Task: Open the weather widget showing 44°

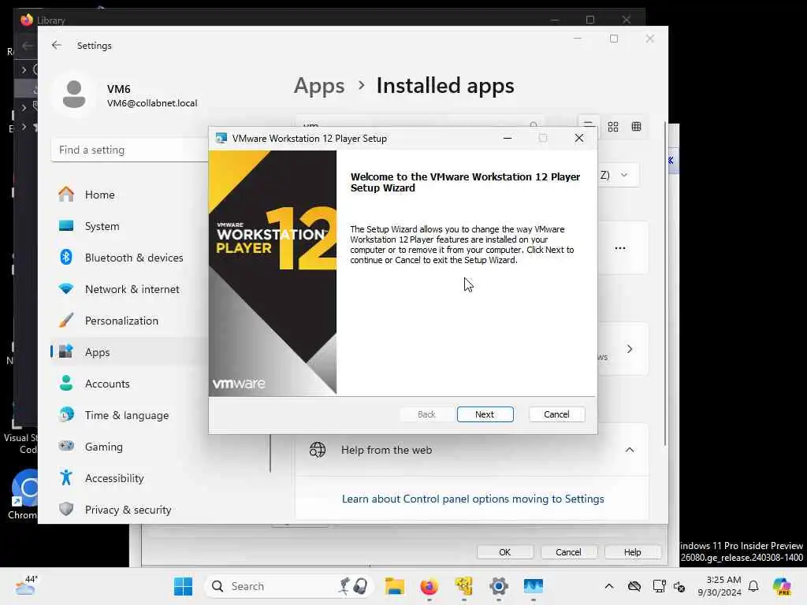Action: tap(26, 585)
